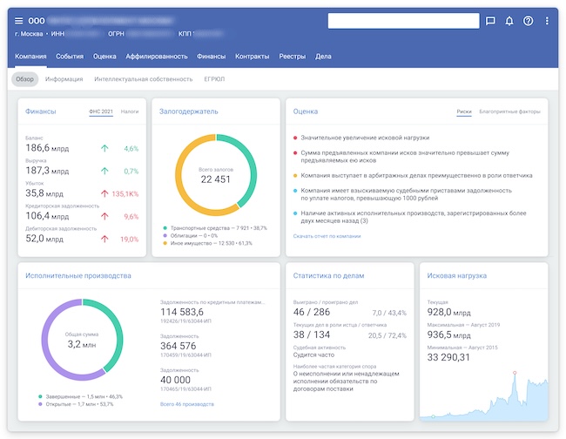Open the Исполнительные производства card title
The width and height of the screenshot is (566, 439).
click(x=78, y=276)
